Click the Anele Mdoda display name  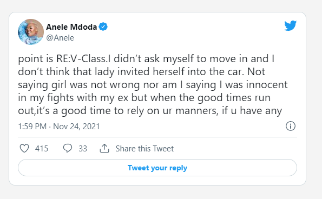coord(71,26)
